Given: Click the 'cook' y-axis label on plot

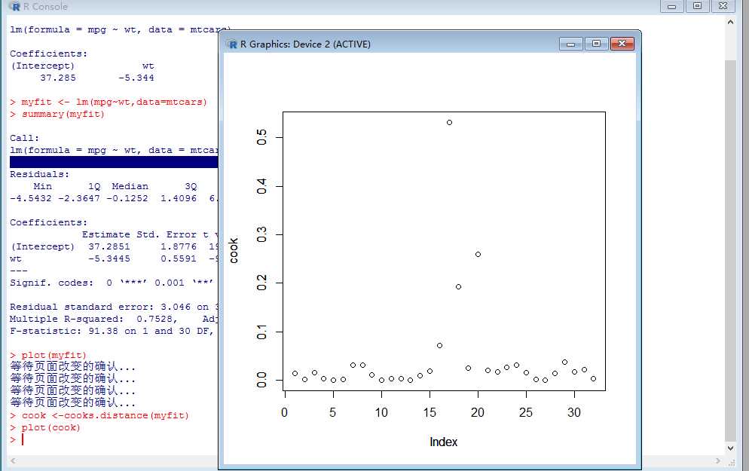Looking at the screenshot, I should click(233, 251).
